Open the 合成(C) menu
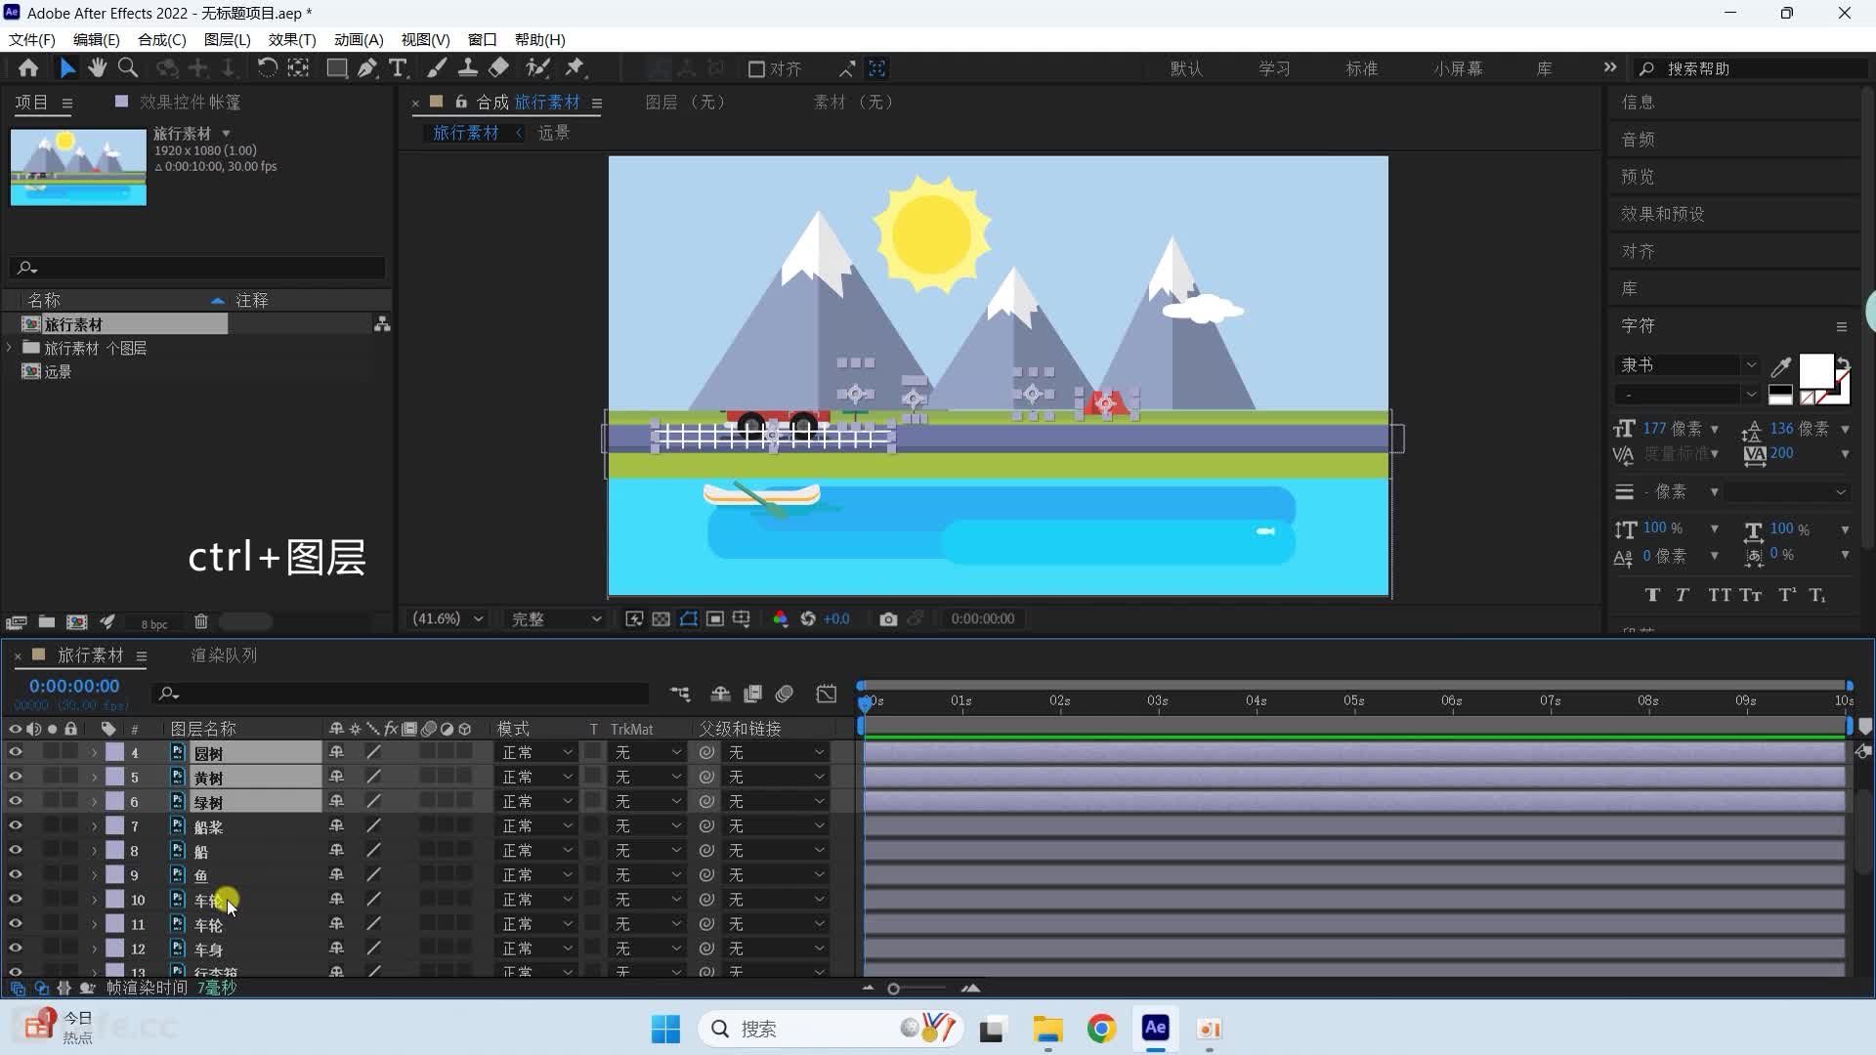This screenshot has width=1876, height=1055. pyautogui.click(x=161, y=40)
